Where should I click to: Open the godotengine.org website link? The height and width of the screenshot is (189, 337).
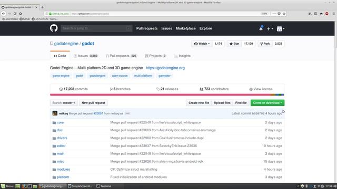point(165,68)
